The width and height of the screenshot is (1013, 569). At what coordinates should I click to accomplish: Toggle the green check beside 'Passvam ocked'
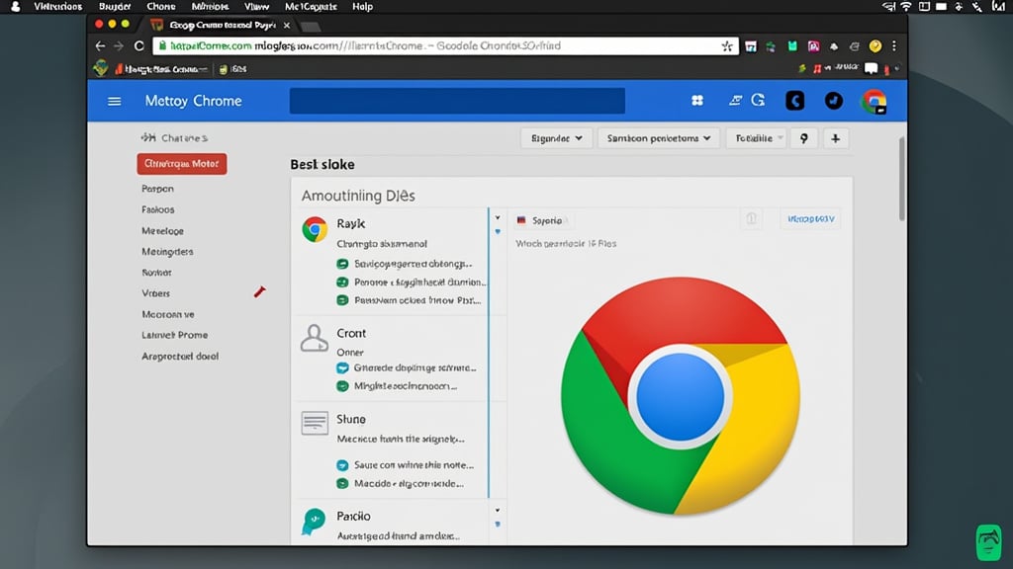click(342, 300)
